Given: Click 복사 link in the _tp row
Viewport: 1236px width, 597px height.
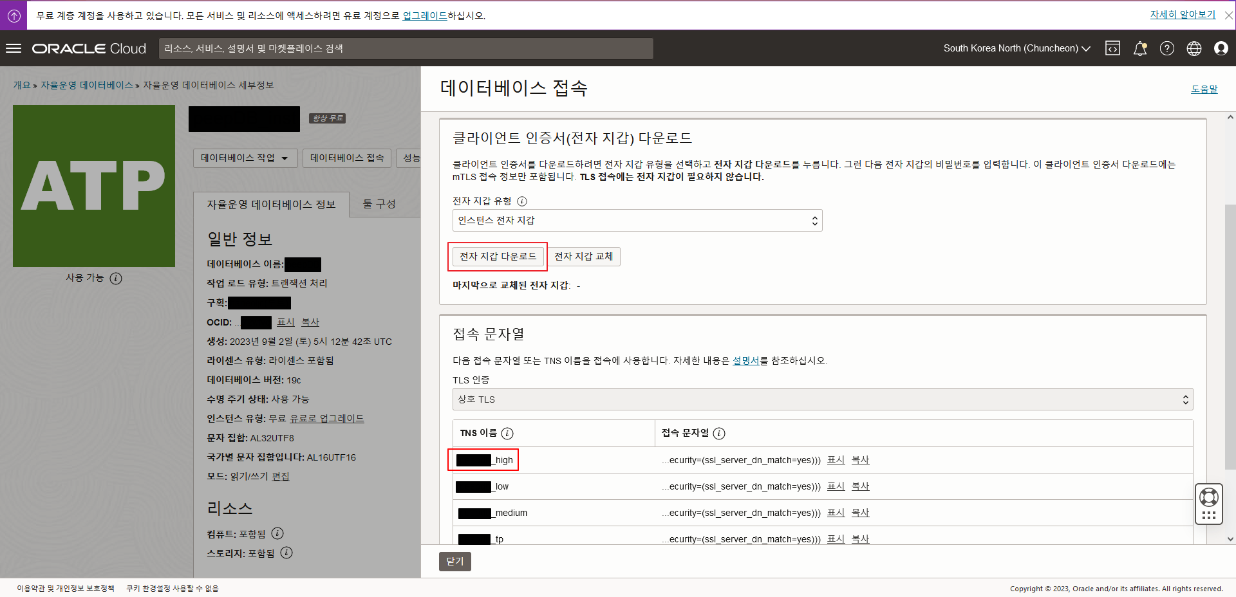Looking at the screenshot, I should click(861, 539).
